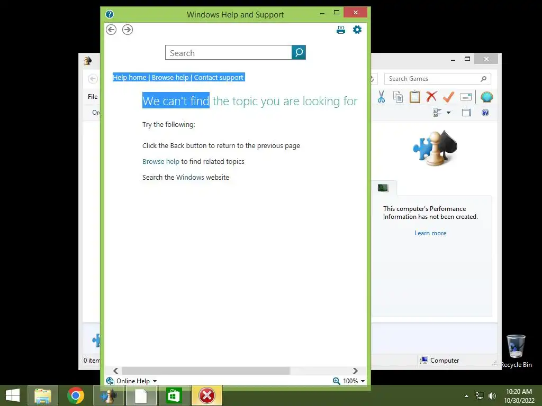
Task: Focus the help Search text box
Action: pyautogui.click(x=229, y=52)
